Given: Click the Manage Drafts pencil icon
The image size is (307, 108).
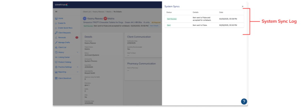Looking at the screenshot, I should [x=56, y=42].
